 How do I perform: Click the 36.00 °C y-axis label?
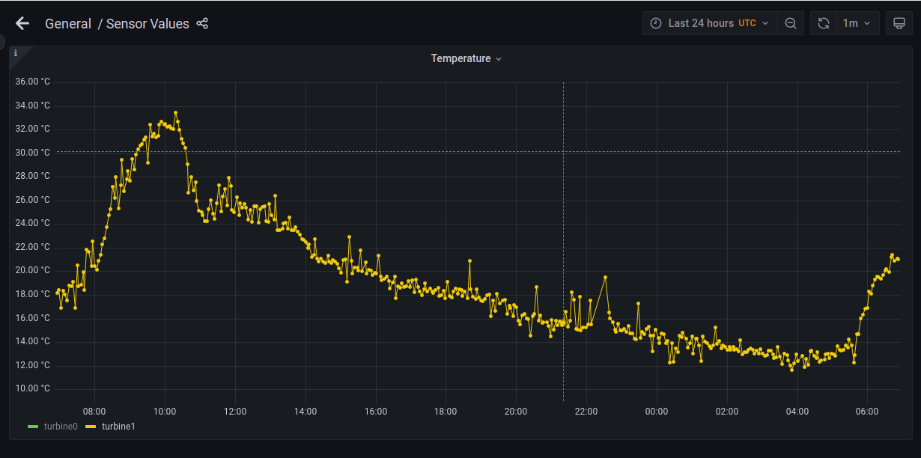coord(32,82)
